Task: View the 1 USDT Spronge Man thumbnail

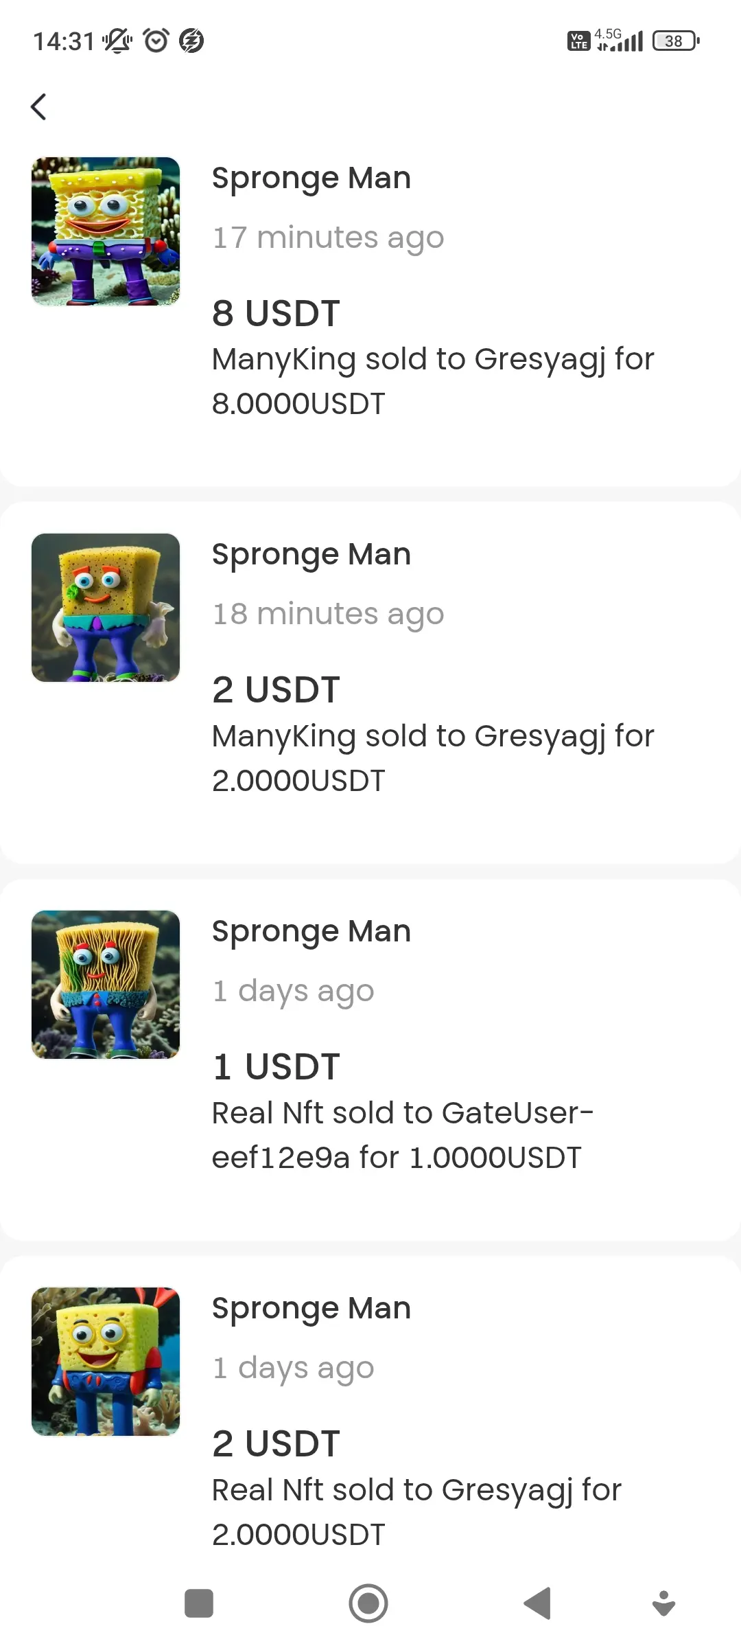Action: coord(106,985)
